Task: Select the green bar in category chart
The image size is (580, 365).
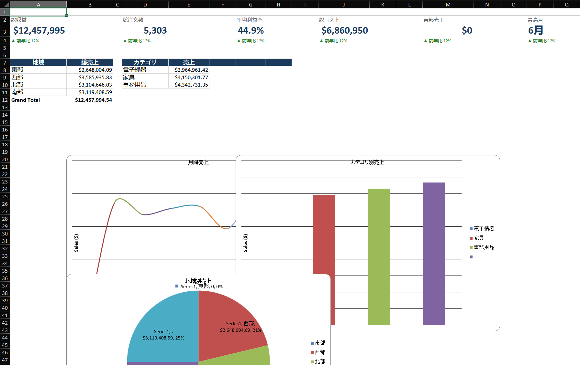Action: [x=379, y=257]
